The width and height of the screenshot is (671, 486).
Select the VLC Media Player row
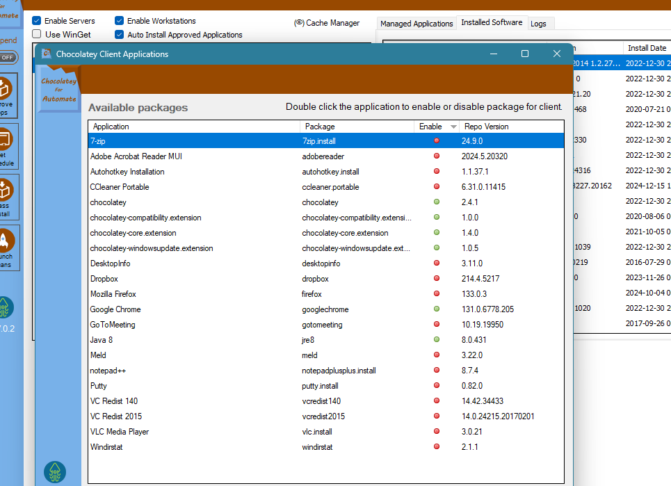pos(120,432)
